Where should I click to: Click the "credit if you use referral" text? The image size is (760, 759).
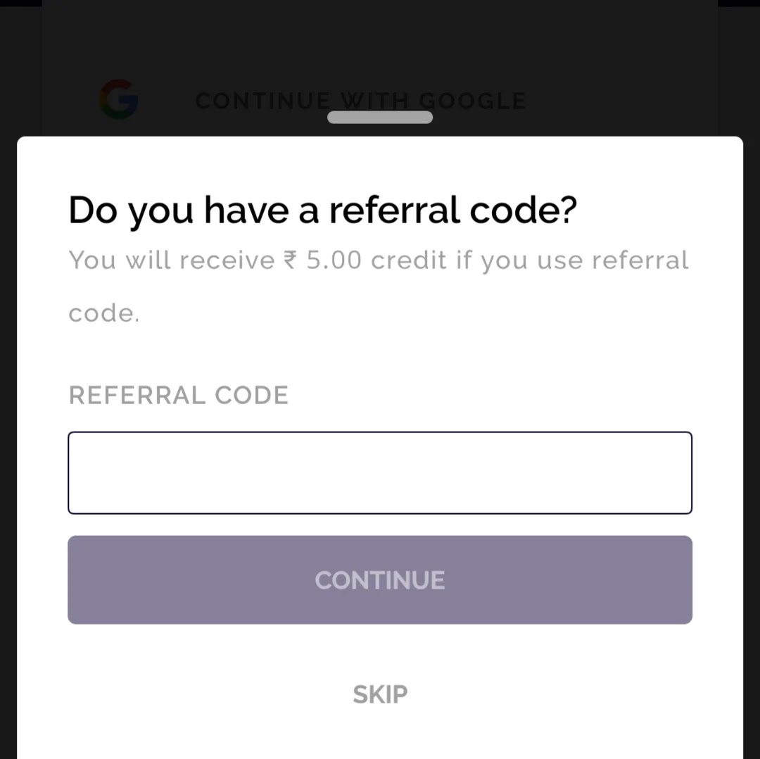coord(530,260)
